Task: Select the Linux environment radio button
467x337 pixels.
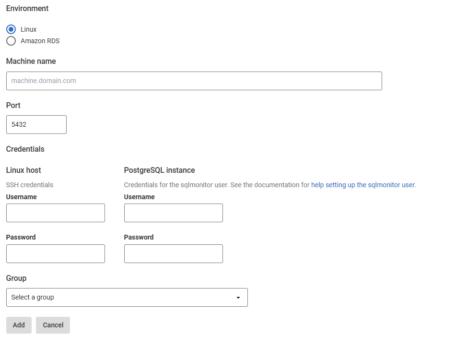Action: (x=11, y=29)
